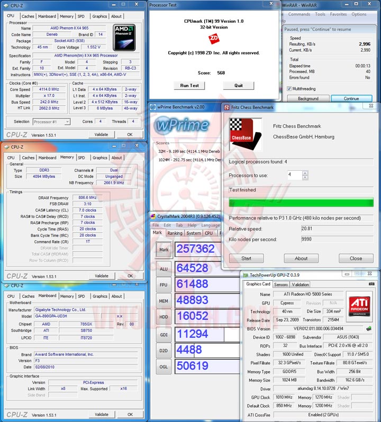Open the Validation tab in GPU-Z

(300, 285)
